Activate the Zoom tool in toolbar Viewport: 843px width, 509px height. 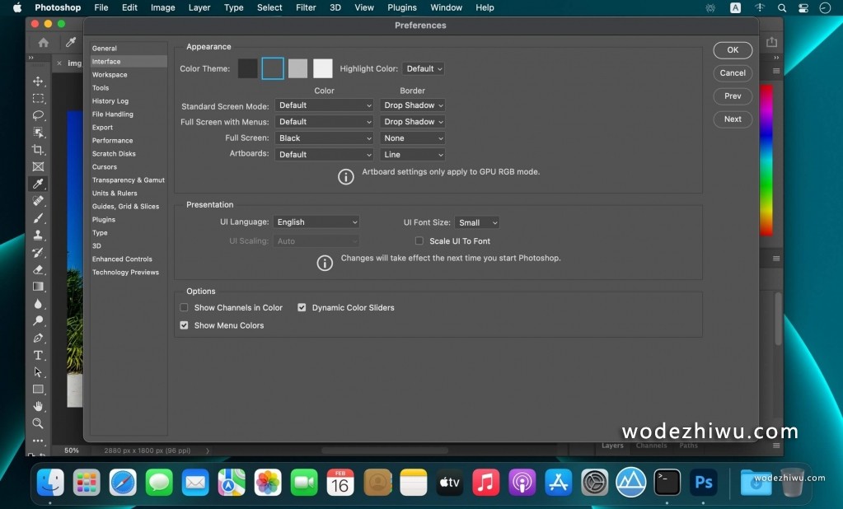pos(38,423)
